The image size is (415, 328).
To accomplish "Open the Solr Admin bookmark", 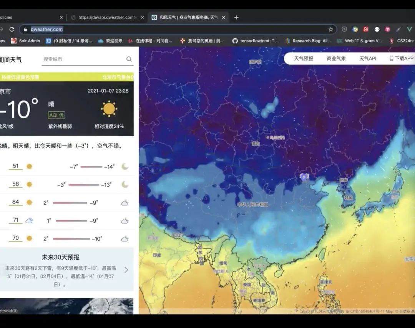I will [25, 41].
